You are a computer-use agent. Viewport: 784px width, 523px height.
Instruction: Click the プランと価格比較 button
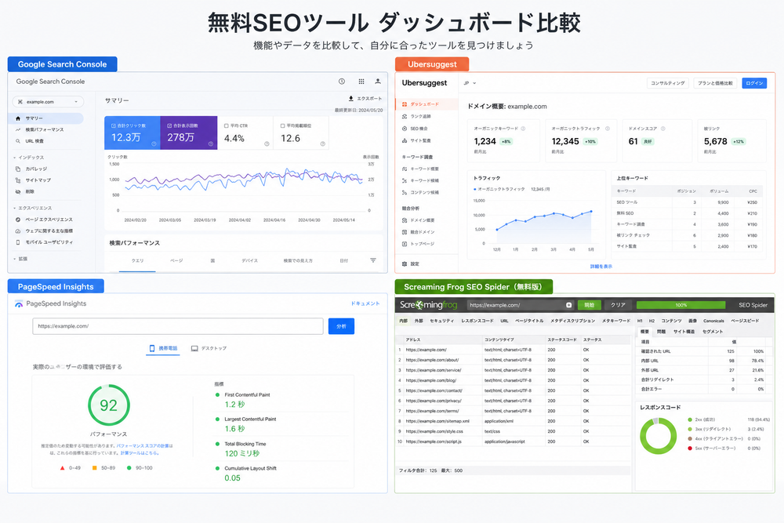(715, 83)
